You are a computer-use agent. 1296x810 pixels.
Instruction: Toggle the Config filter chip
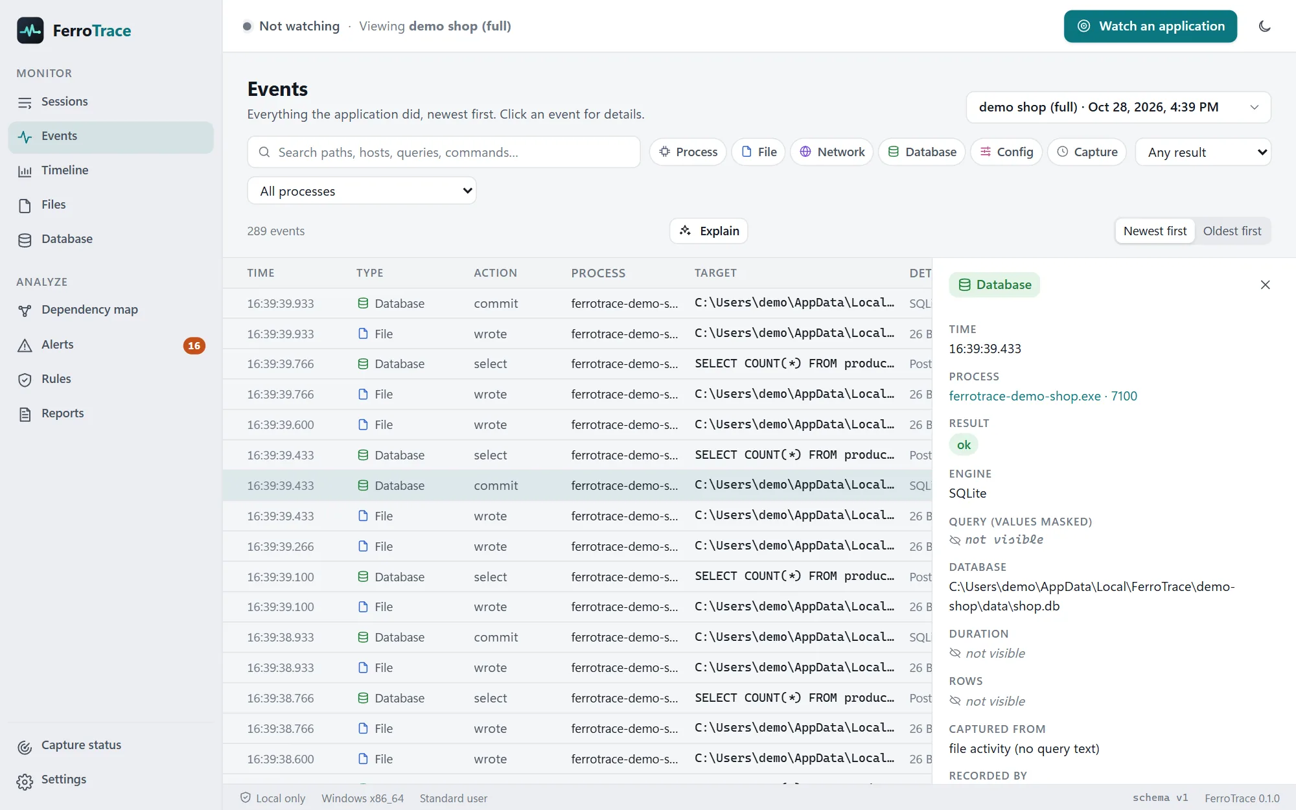[1006, 152]
